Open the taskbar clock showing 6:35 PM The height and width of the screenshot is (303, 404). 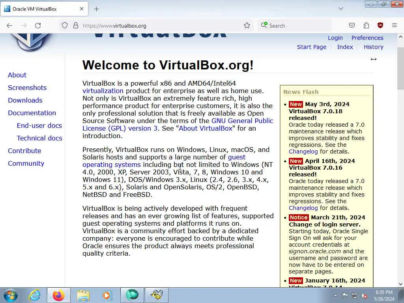click(384, 296)
